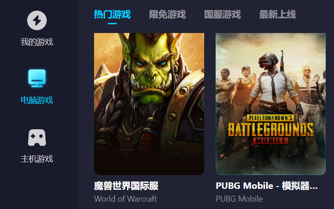Open the World of Warcraft orc cover art

[149, 104]
